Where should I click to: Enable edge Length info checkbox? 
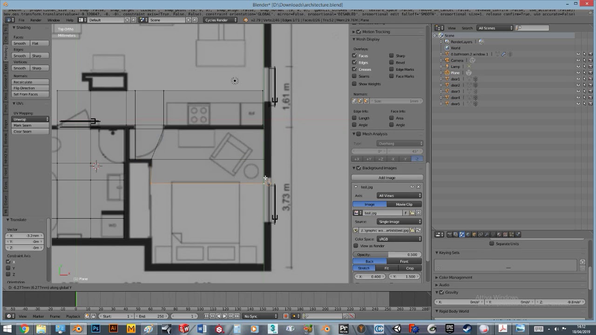(x=354, y=118)
